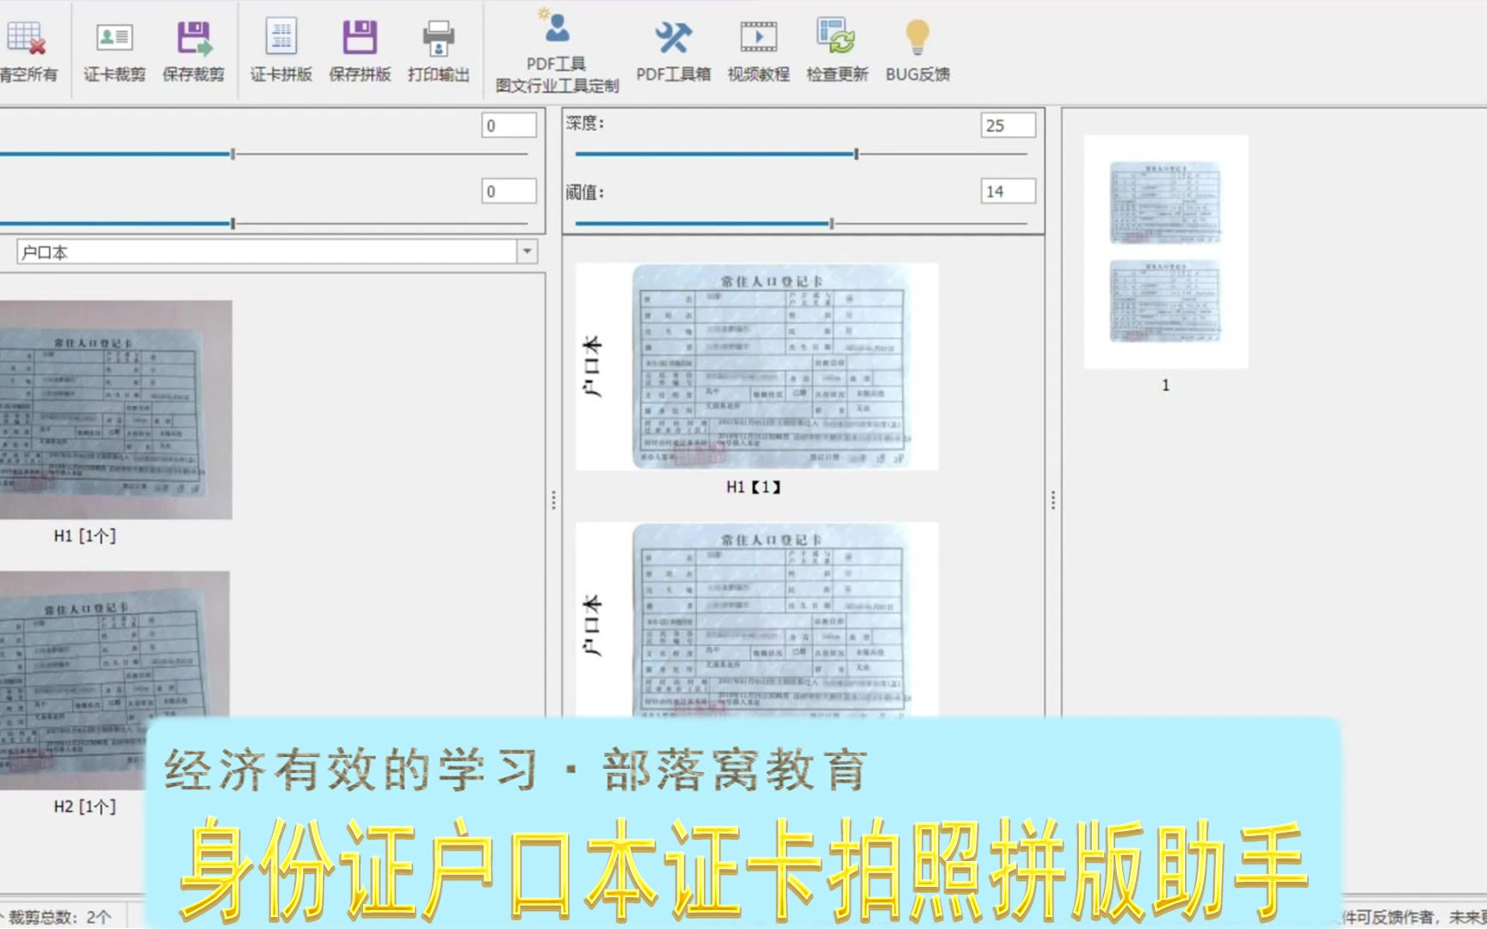Select the card crop (证卡裁剪) tool
Viewport: 1487px width, 929px height.
pyautogui.click(x=114, y=52)
